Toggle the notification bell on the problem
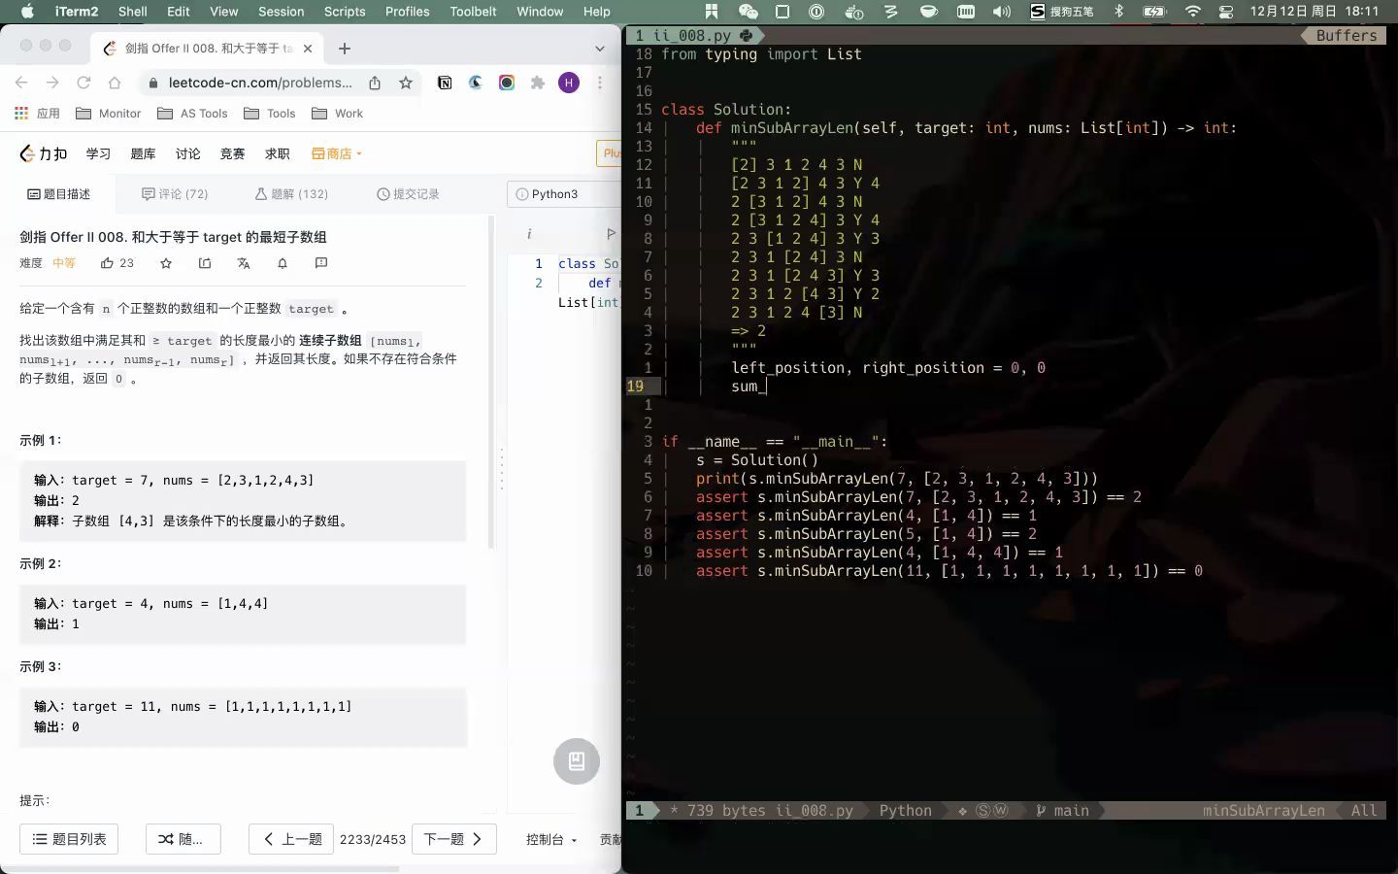Screen dimensions: 1398x874 283,262
